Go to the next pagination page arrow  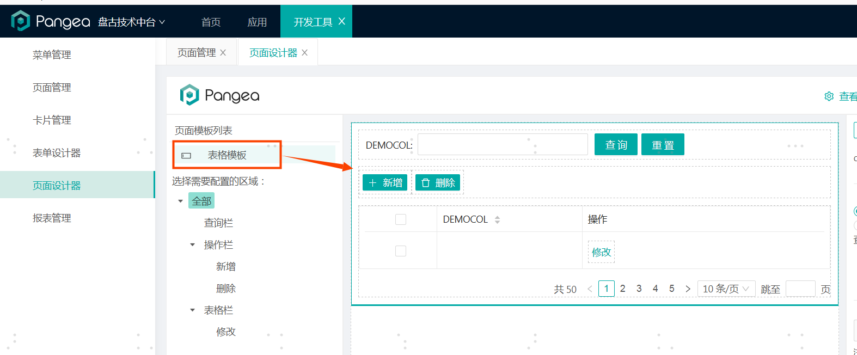[x=688, y=289]
